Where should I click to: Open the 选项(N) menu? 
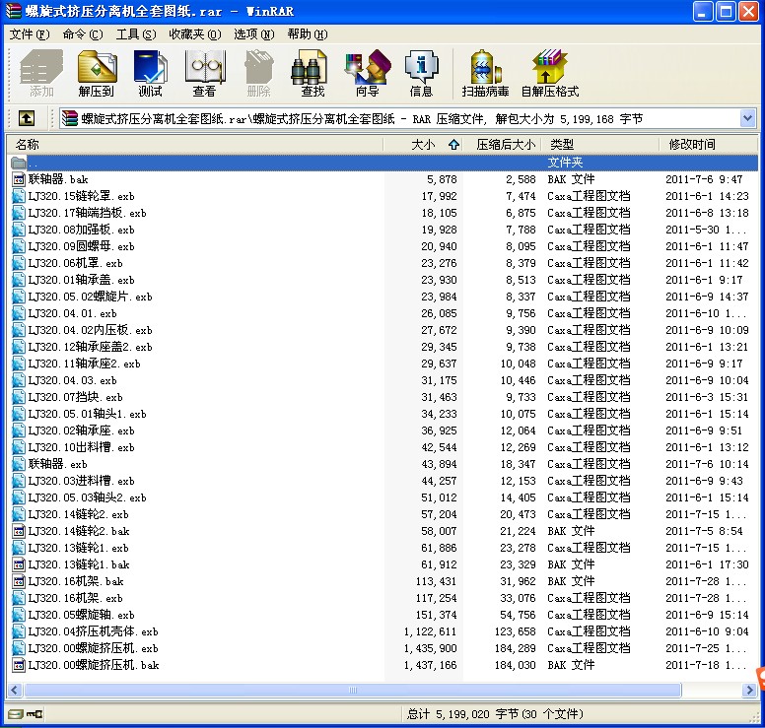(254, 34)
